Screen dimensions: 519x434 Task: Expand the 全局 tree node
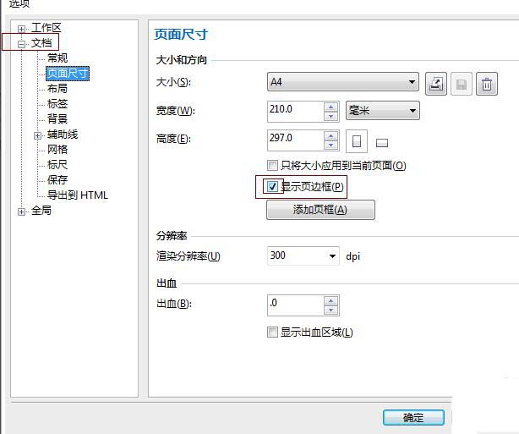(x=21, y=212)
